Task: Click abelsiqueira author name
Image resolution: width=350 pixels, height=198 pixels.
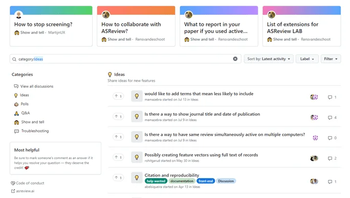Action: (x=154, y=187)
